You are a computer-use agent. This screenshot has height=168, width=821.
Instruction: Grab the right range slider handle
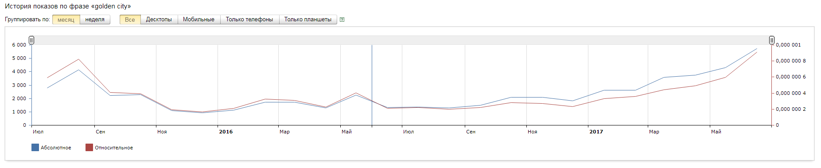tap(771, 40)
